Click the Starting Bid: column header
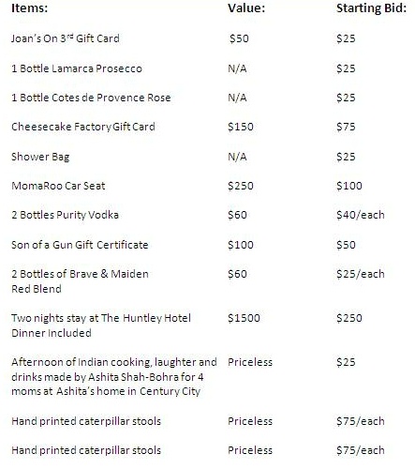The height and width of the screenshot is (469, 415). (372, 8)
